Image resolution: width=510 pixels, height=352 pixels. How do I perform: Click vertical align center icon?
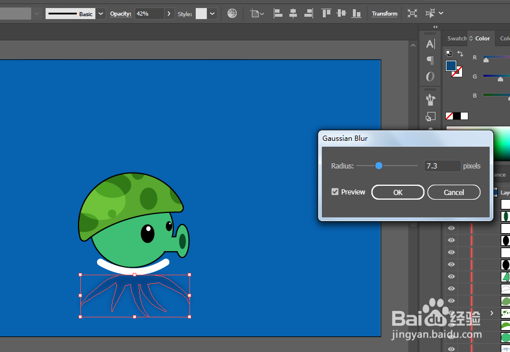[341, 13]
